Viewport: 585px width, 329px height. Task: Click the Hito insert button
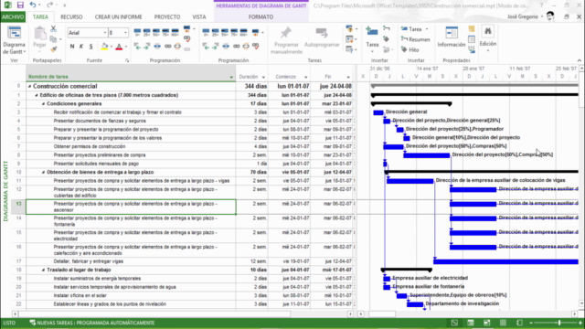(410, 49)
